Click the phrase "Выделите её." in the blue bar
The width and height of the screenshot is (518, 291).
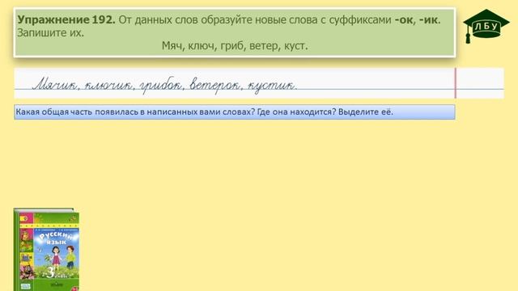point(366,112)
